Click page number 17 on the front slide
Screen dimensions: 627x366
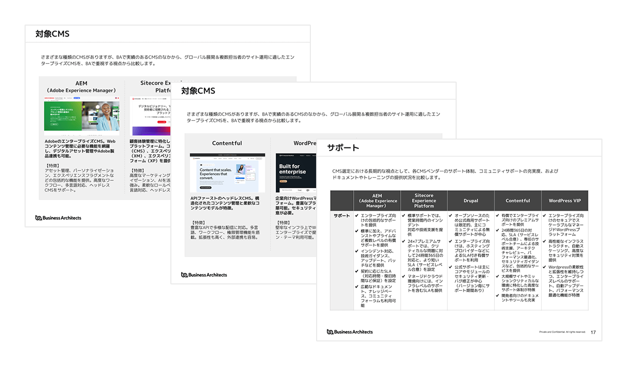[593, 332]
